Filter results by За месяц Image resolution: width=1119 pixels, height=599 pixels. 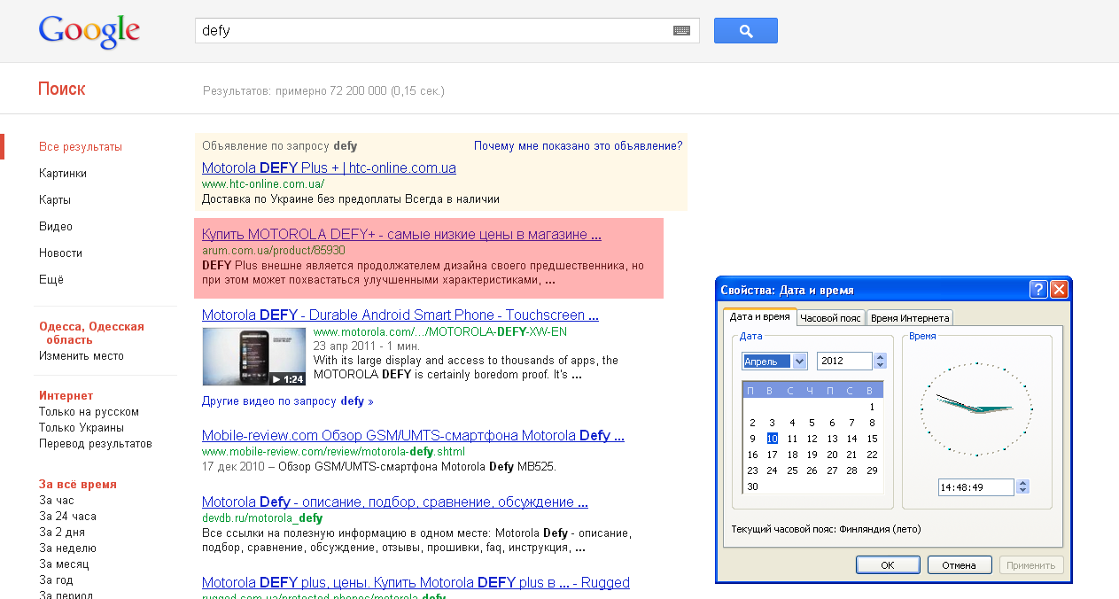(64, 564)
